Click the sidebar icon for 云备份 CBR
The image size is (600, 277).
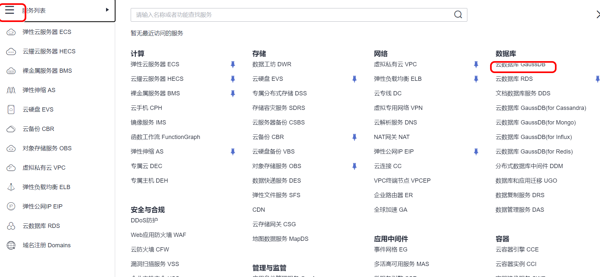click(x=11, y=129)
